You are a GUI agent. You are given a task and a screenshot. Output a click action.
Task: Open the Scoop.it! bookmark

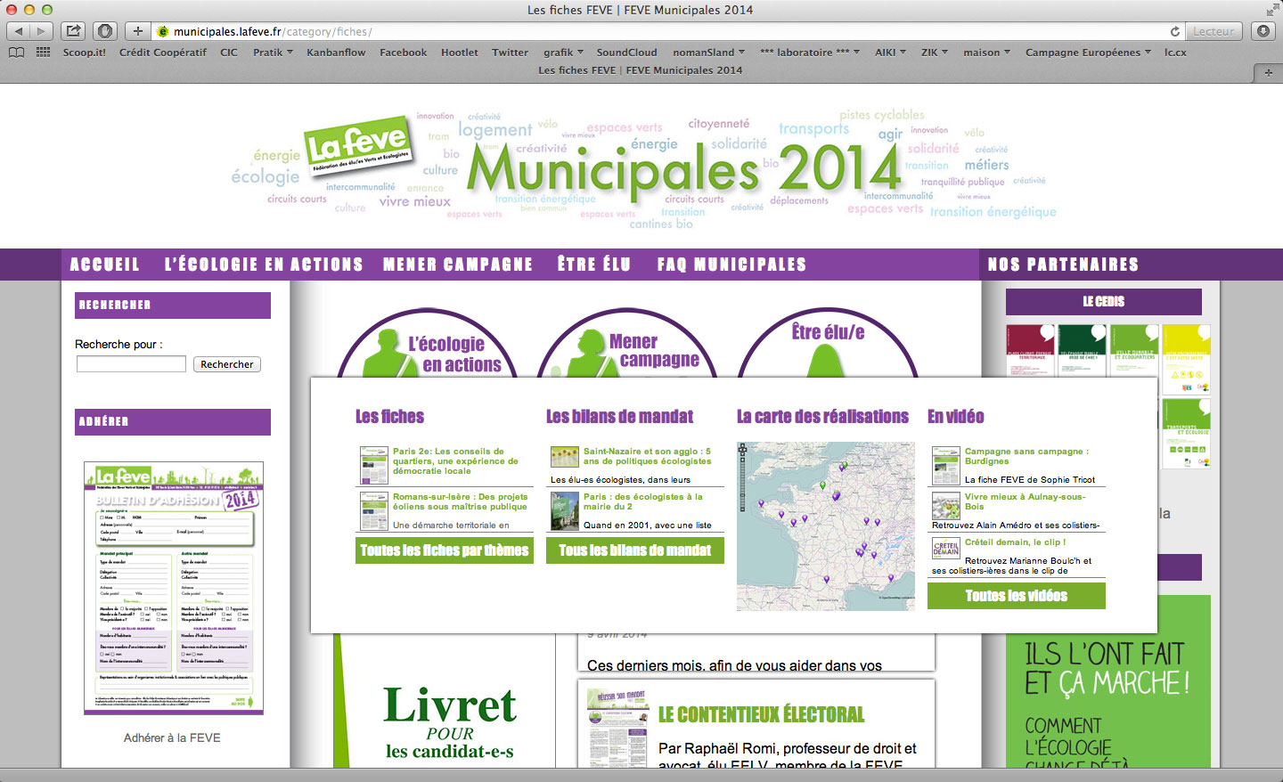85,53
